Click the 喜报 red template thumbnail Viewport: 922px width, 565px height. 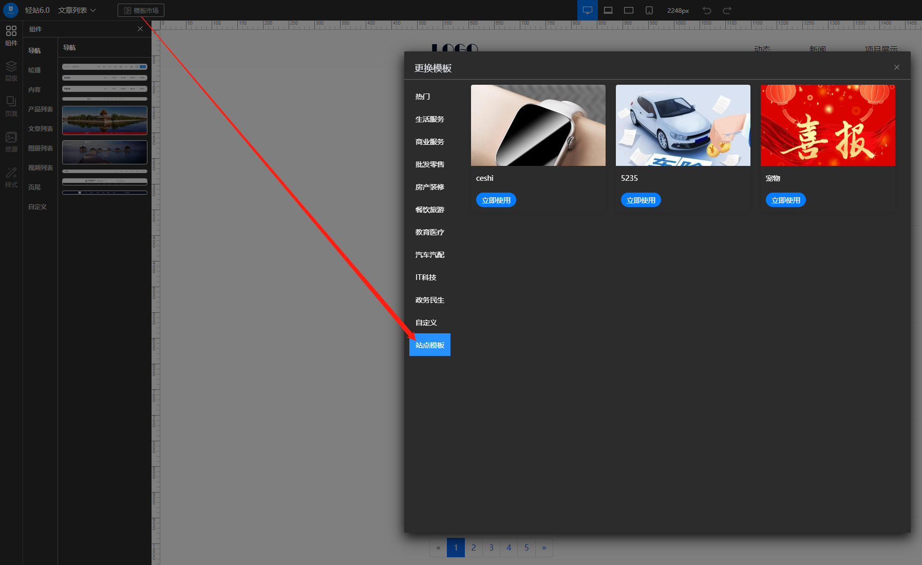(827, 125)
